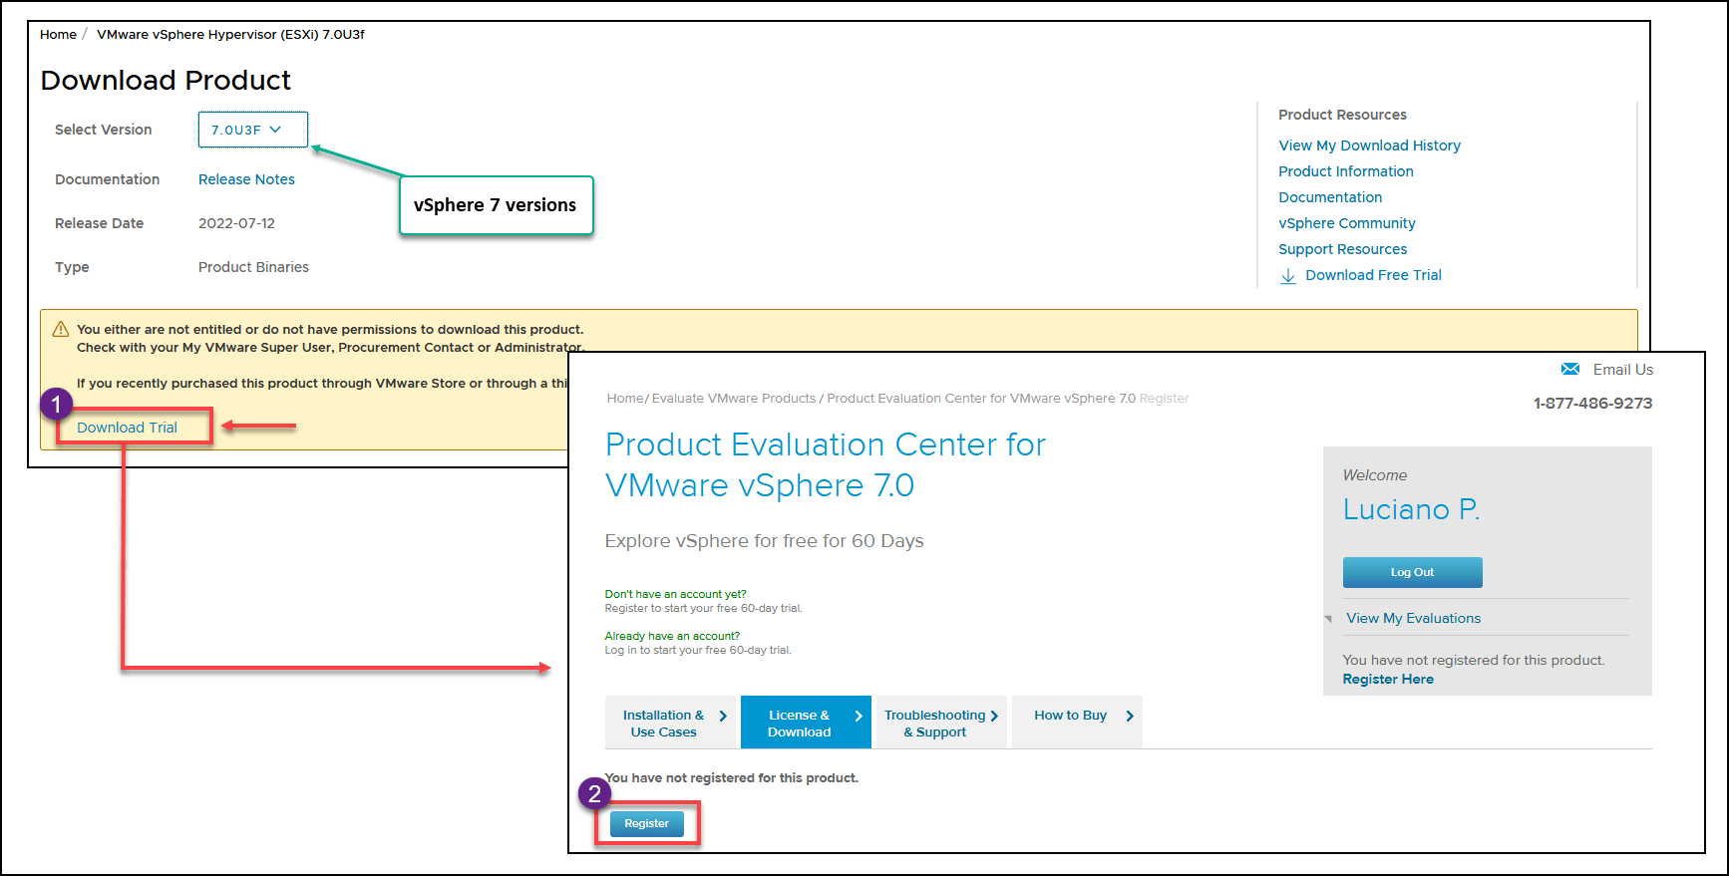Click the Email Us link

coord(1622,370)
